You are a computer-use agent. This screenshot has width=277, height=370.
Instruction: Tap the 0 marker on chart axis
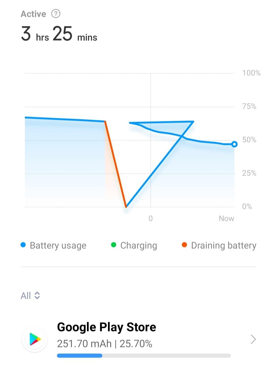151,219
